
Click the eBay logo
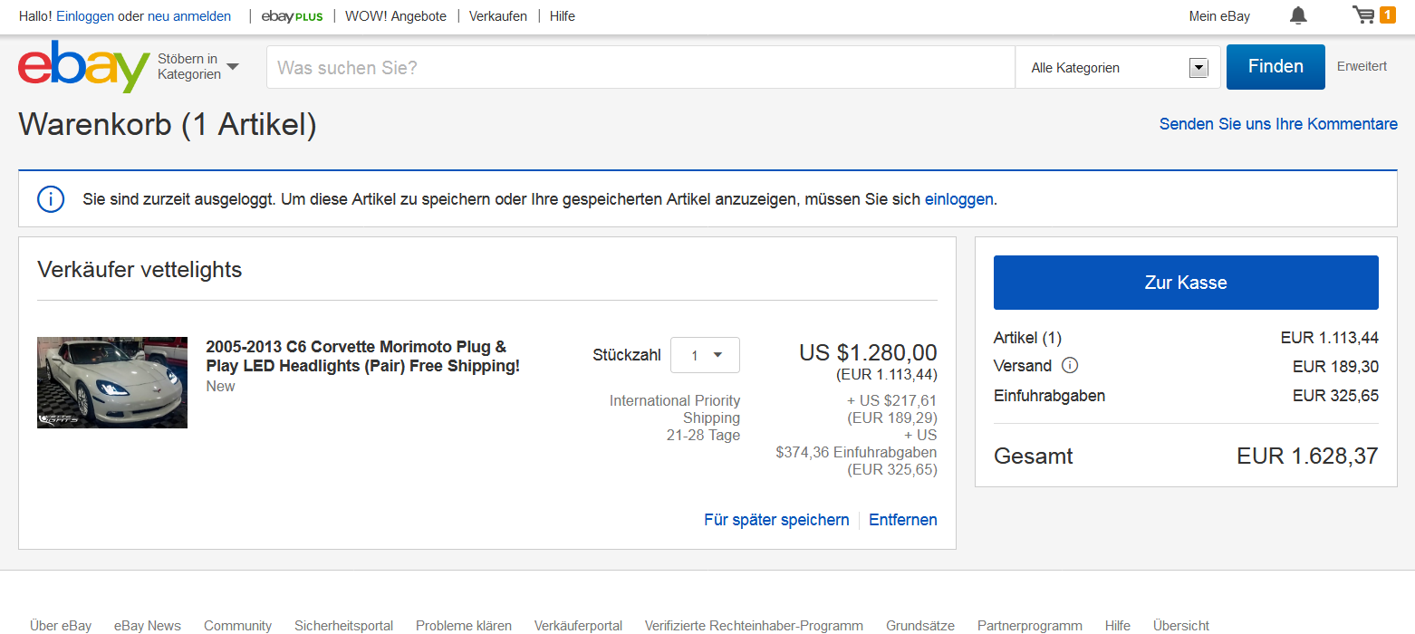click(83, 66)
